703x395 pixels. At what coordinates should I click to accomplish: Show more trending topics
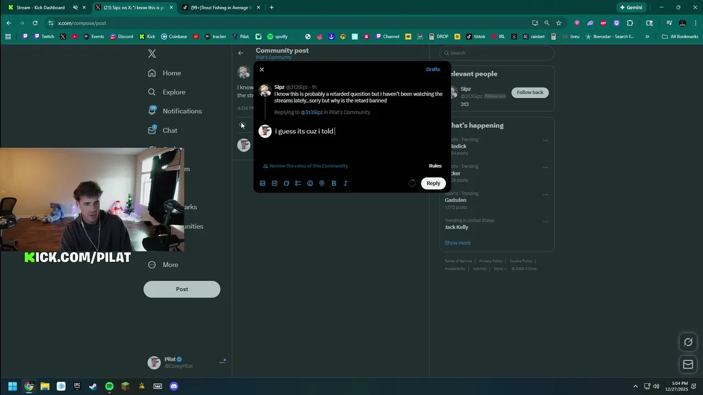[457, 243]
